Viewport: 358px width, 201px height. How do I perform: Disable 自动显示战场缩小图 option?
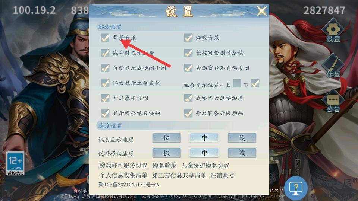click(x=105, y=68)
